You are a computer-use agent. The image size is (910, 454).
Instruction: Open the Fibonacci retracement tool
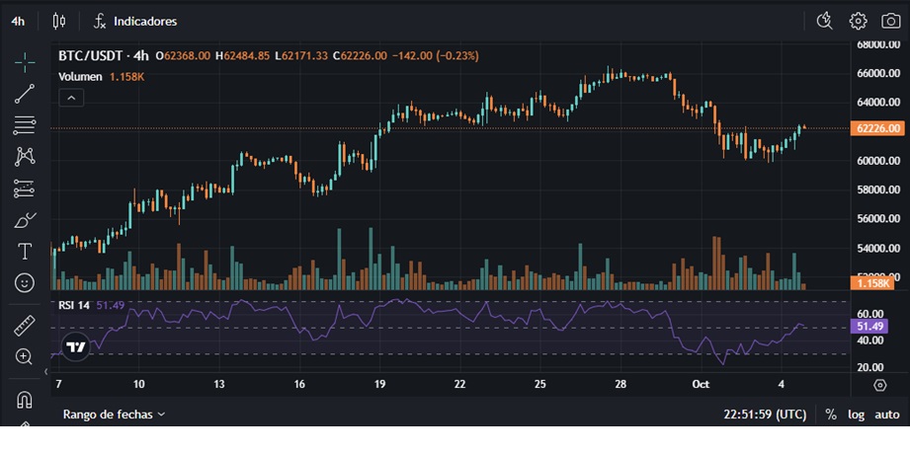coord(25,125)
